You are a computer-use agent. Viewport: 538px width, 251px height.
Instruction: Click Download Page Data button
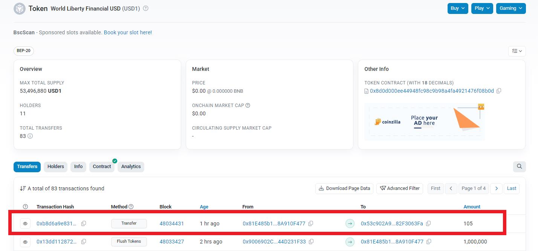click(x=344, y=188)
